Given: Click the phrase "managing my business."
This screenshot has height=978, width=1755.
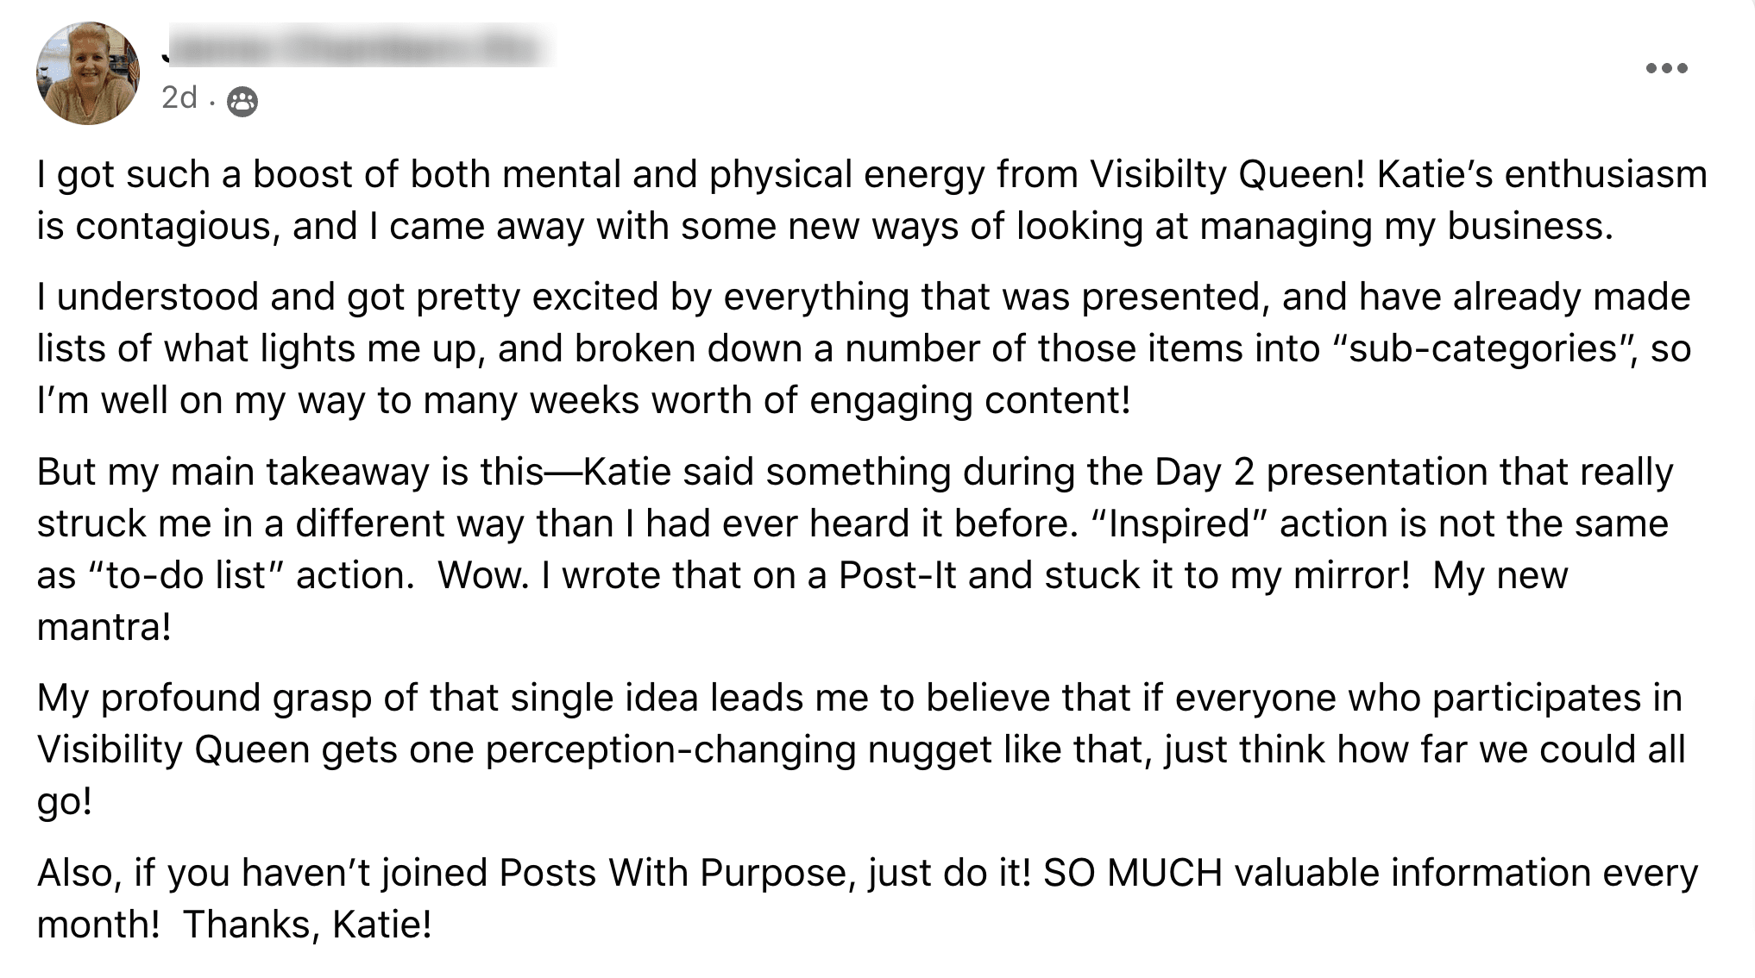Looking at the screenshot, I should click(x=1406, y=226).
